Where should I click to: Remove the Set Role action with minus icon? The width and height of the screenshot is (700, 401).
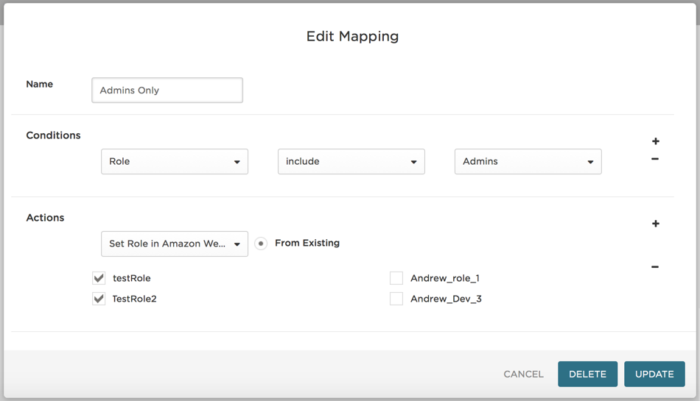pyautogui.click(x=655, y=267)
